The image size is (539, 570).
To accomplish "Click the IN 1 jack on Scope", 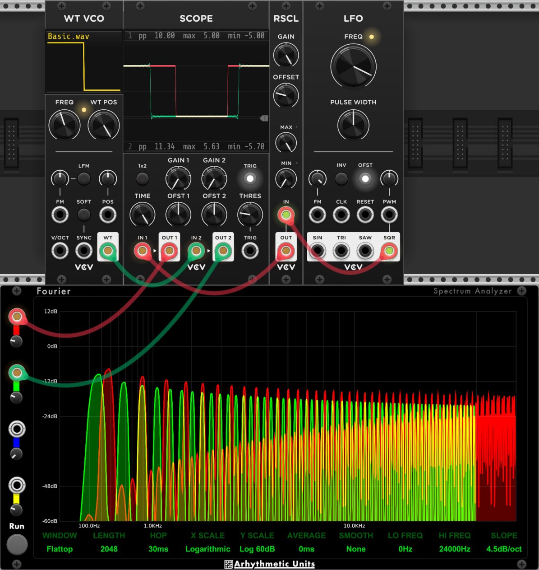I will pyautogui.click(x=143, y=250).
